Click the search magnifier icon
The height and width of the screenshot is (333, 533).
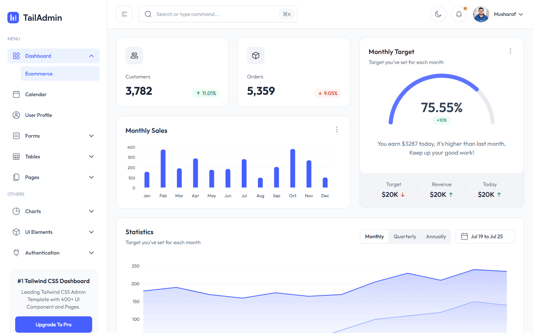[x=148, y=14]
